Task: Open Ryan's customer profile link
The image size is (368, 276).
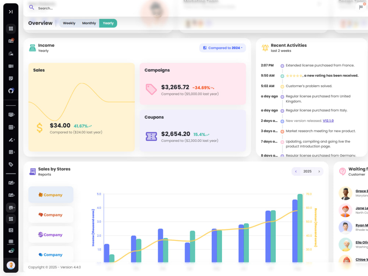Action: (x=362, y=225)
